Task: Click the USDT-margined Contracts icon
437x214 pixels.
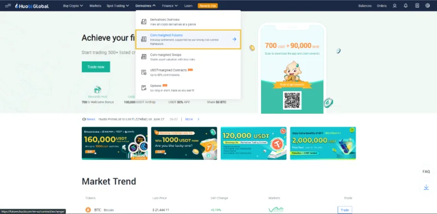Action: pos(144,72)
